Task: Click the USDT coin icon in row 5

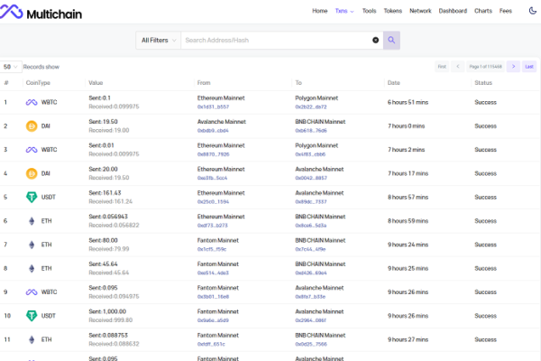Action: [x=32, y=197]
